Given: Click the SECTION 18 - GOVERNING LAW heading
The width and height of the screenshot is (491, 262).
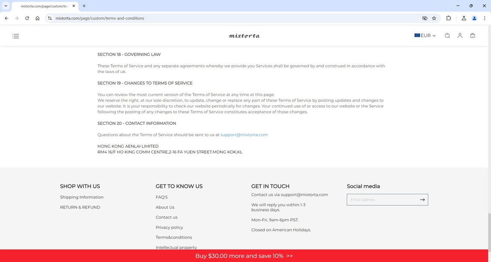Looking at the screenshot, I should coord(129,54).
